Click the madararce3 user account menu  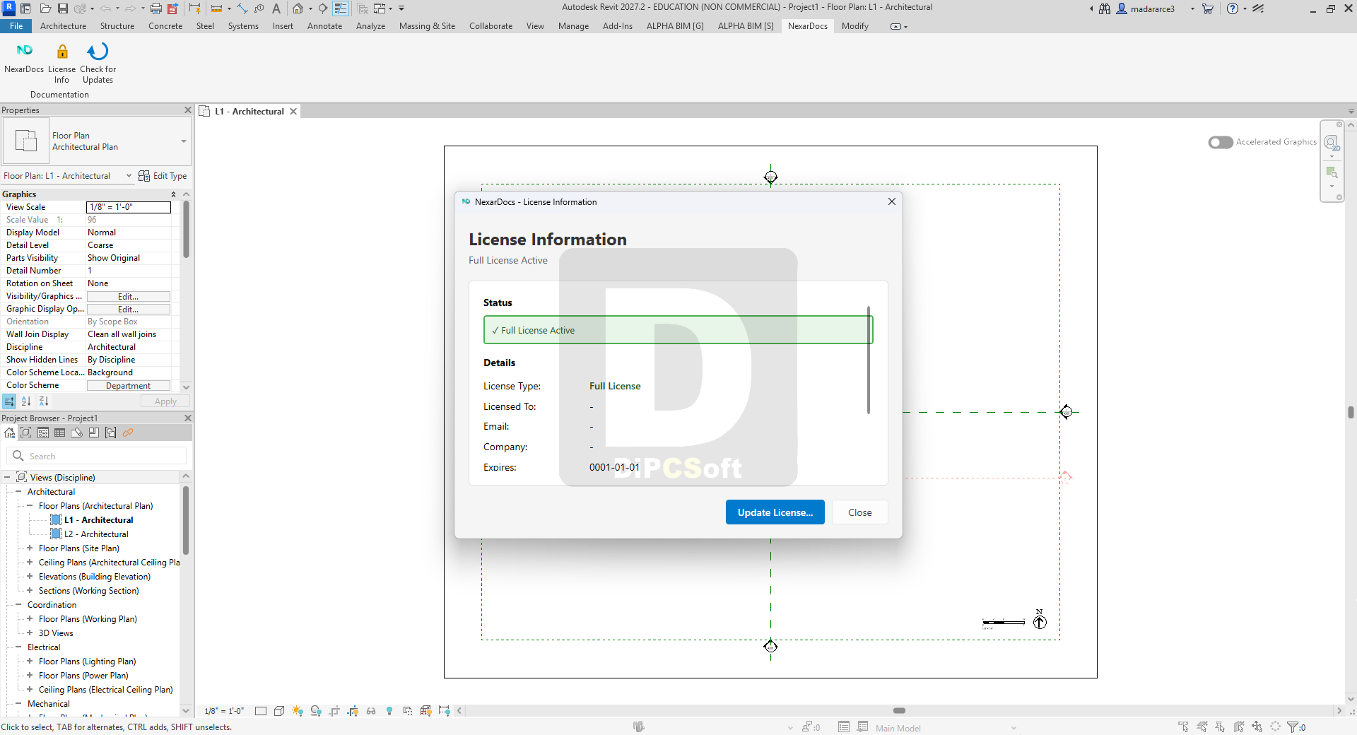[1152, 8]
